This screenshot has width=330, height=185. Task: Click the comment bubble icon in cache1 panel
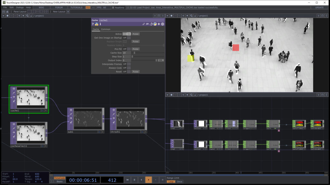(x=147, y=24)
